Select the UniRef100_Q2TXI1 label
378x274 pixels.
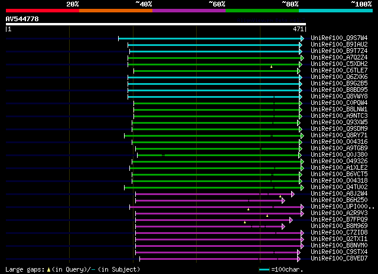pyautogui.click(x=339, y=239)
